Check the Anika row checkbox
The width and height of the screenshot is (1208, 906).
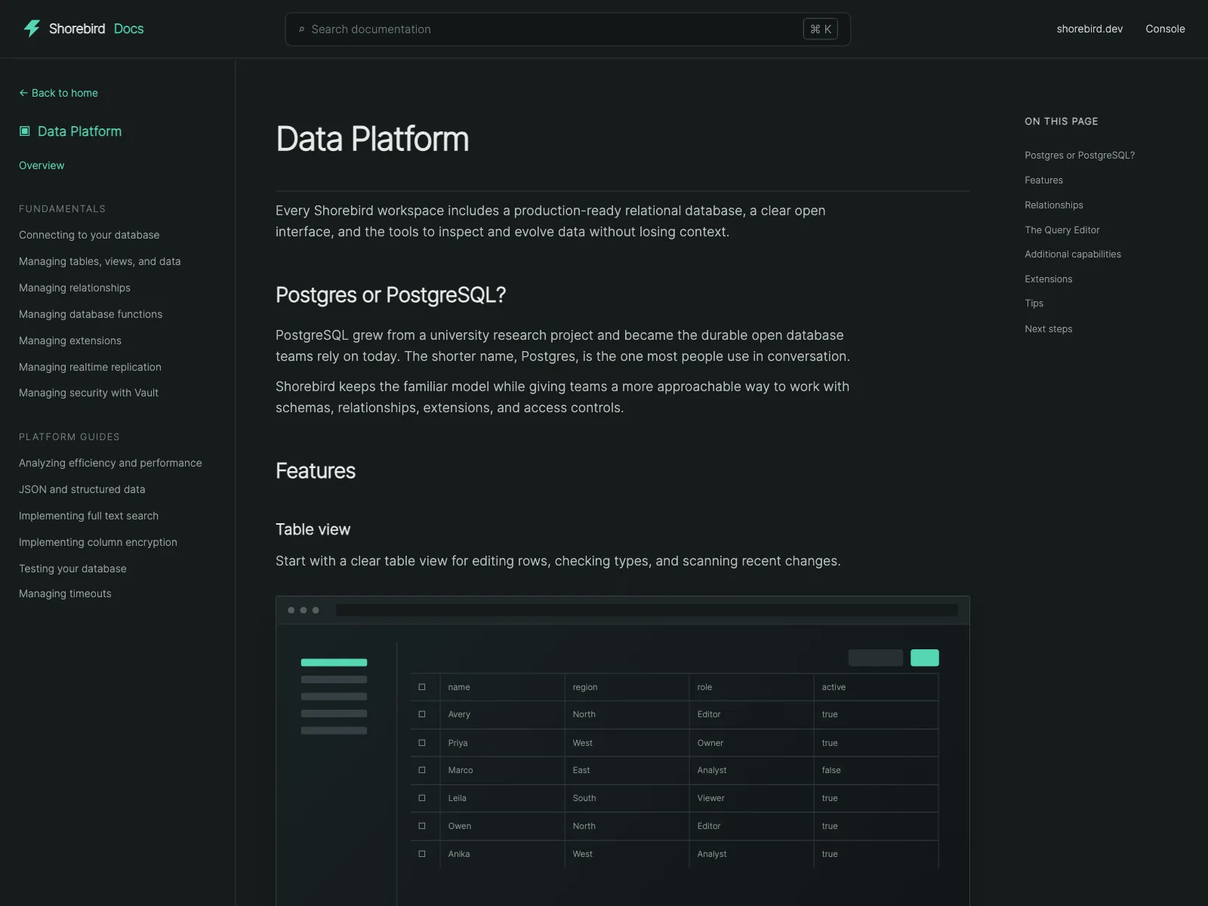[x=422, y=854]
